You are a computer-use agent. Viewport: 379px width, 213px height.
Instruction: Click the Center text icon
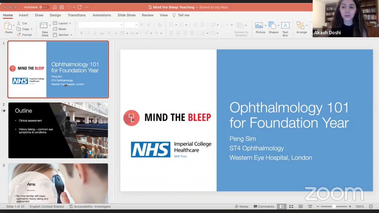[x=178, y=33]
